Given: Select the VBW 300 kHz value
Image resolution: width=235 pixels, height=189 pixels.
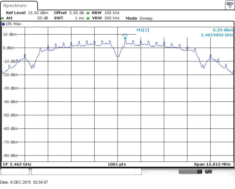Looking at the screenshot, I should click(112, 18).
